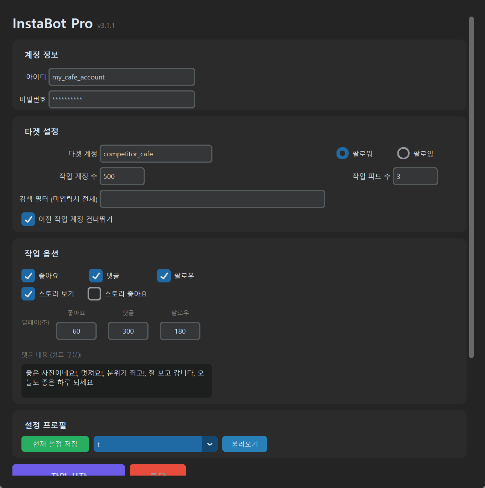Click the 아이디 field containing my_cafe_account
Image resolution: width=485 pixels, height=488 pixels.
point(122,77)
